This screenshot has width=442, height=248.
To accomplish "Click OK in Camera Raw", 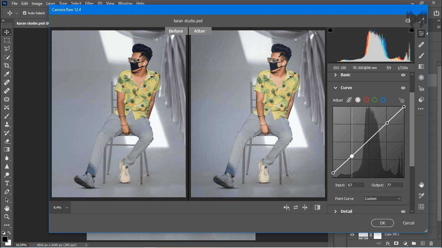I will pyautogui.click(x=382, y=223).
